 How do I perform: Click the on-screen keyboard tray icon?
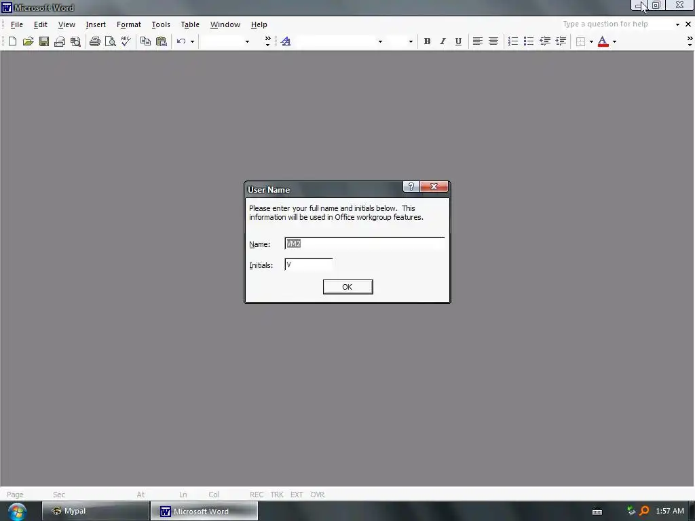coord(597,512)
